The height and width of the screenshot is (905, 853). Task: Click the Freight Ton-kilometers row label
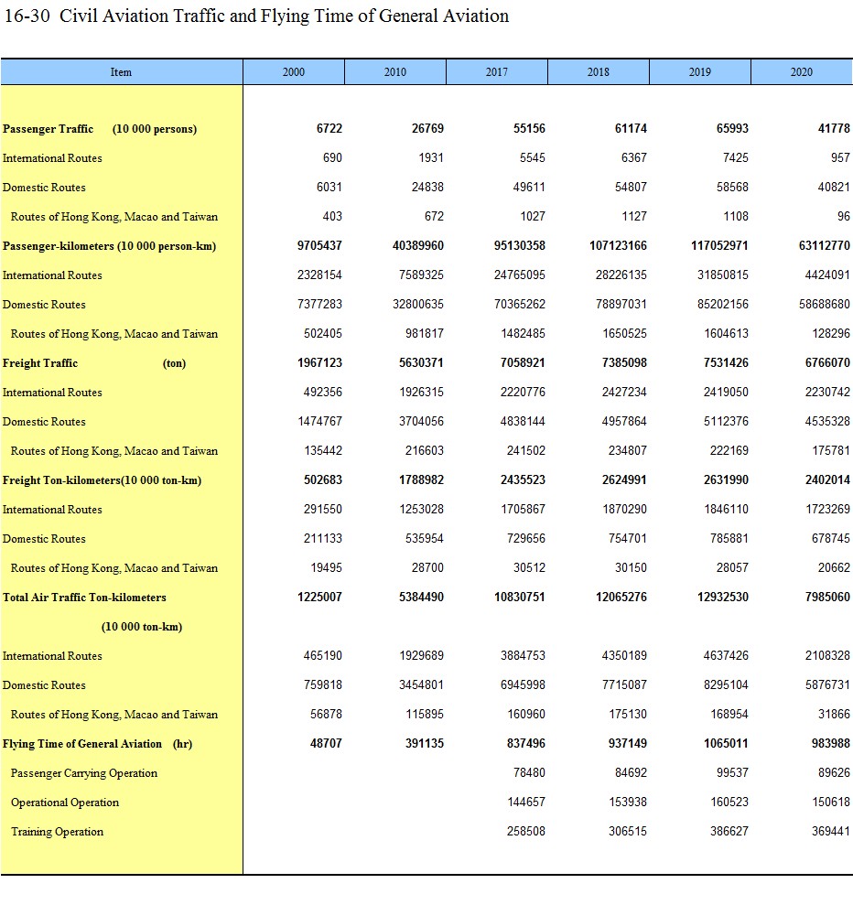[x=102, y=480]
